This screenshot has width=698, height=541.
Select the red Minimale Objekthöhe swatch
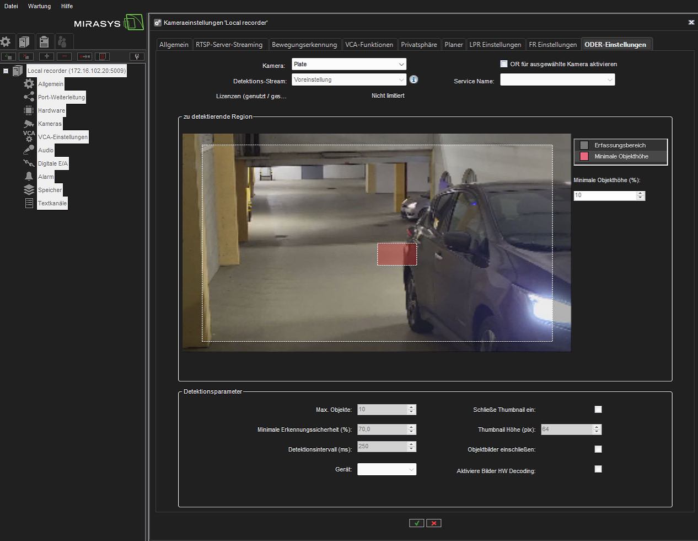584,156
